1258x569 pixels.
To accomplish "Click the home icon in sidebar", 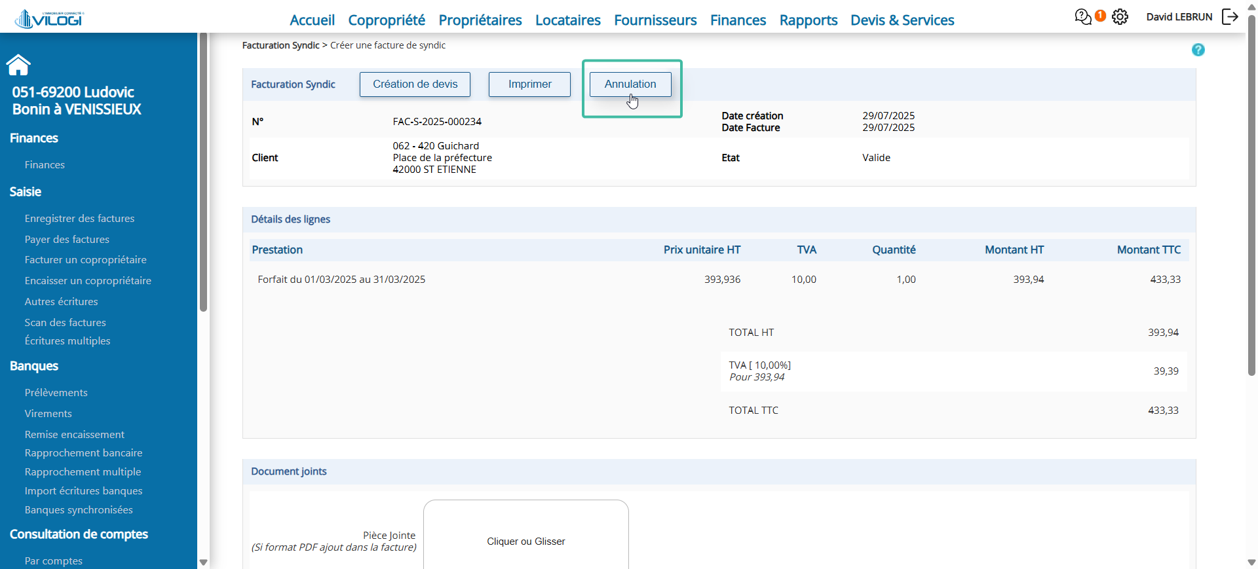I will pos(18,65).
